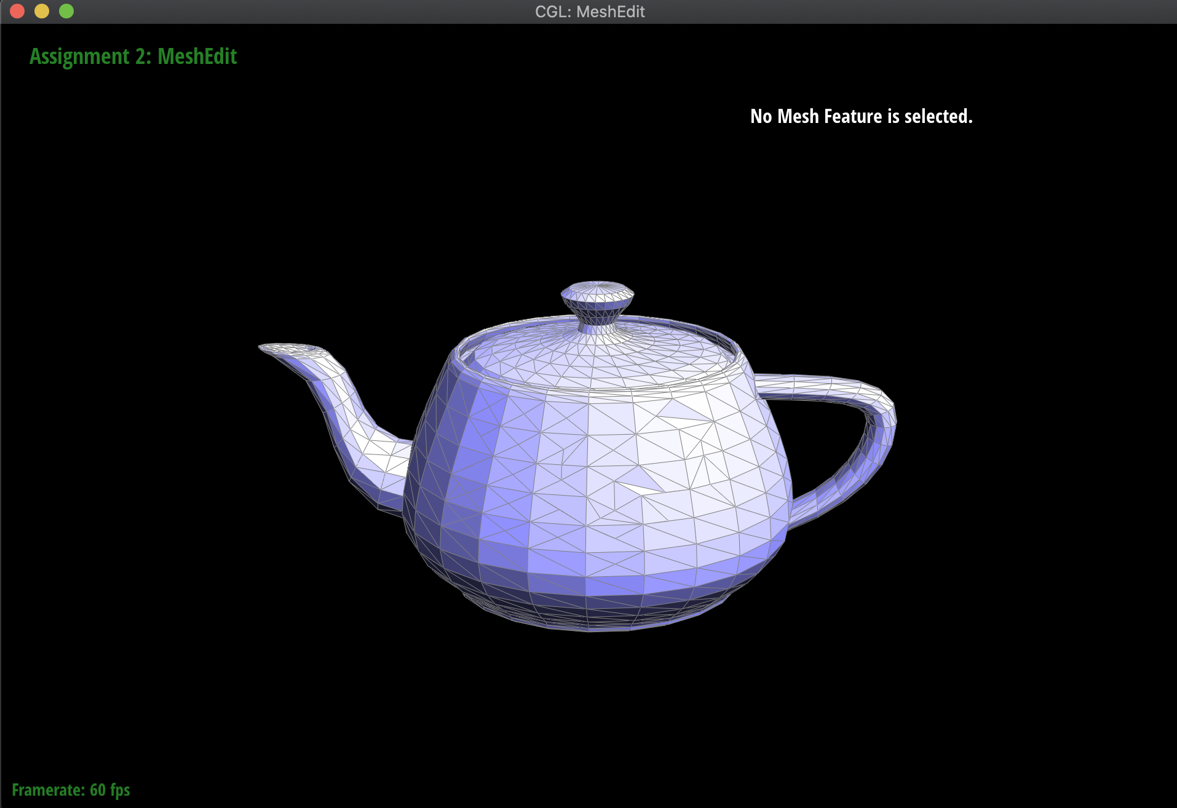Click 'No Mesh Feature is selected.' message
1177x808 pixels.
[861, 116]
